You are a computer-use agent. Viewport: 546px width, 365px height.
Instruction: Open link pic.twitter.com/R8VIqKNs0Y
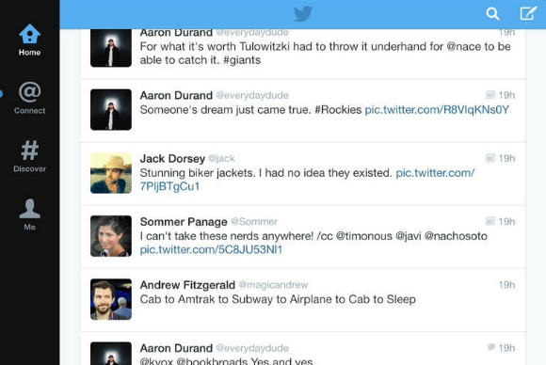click(x=437, y=110)
